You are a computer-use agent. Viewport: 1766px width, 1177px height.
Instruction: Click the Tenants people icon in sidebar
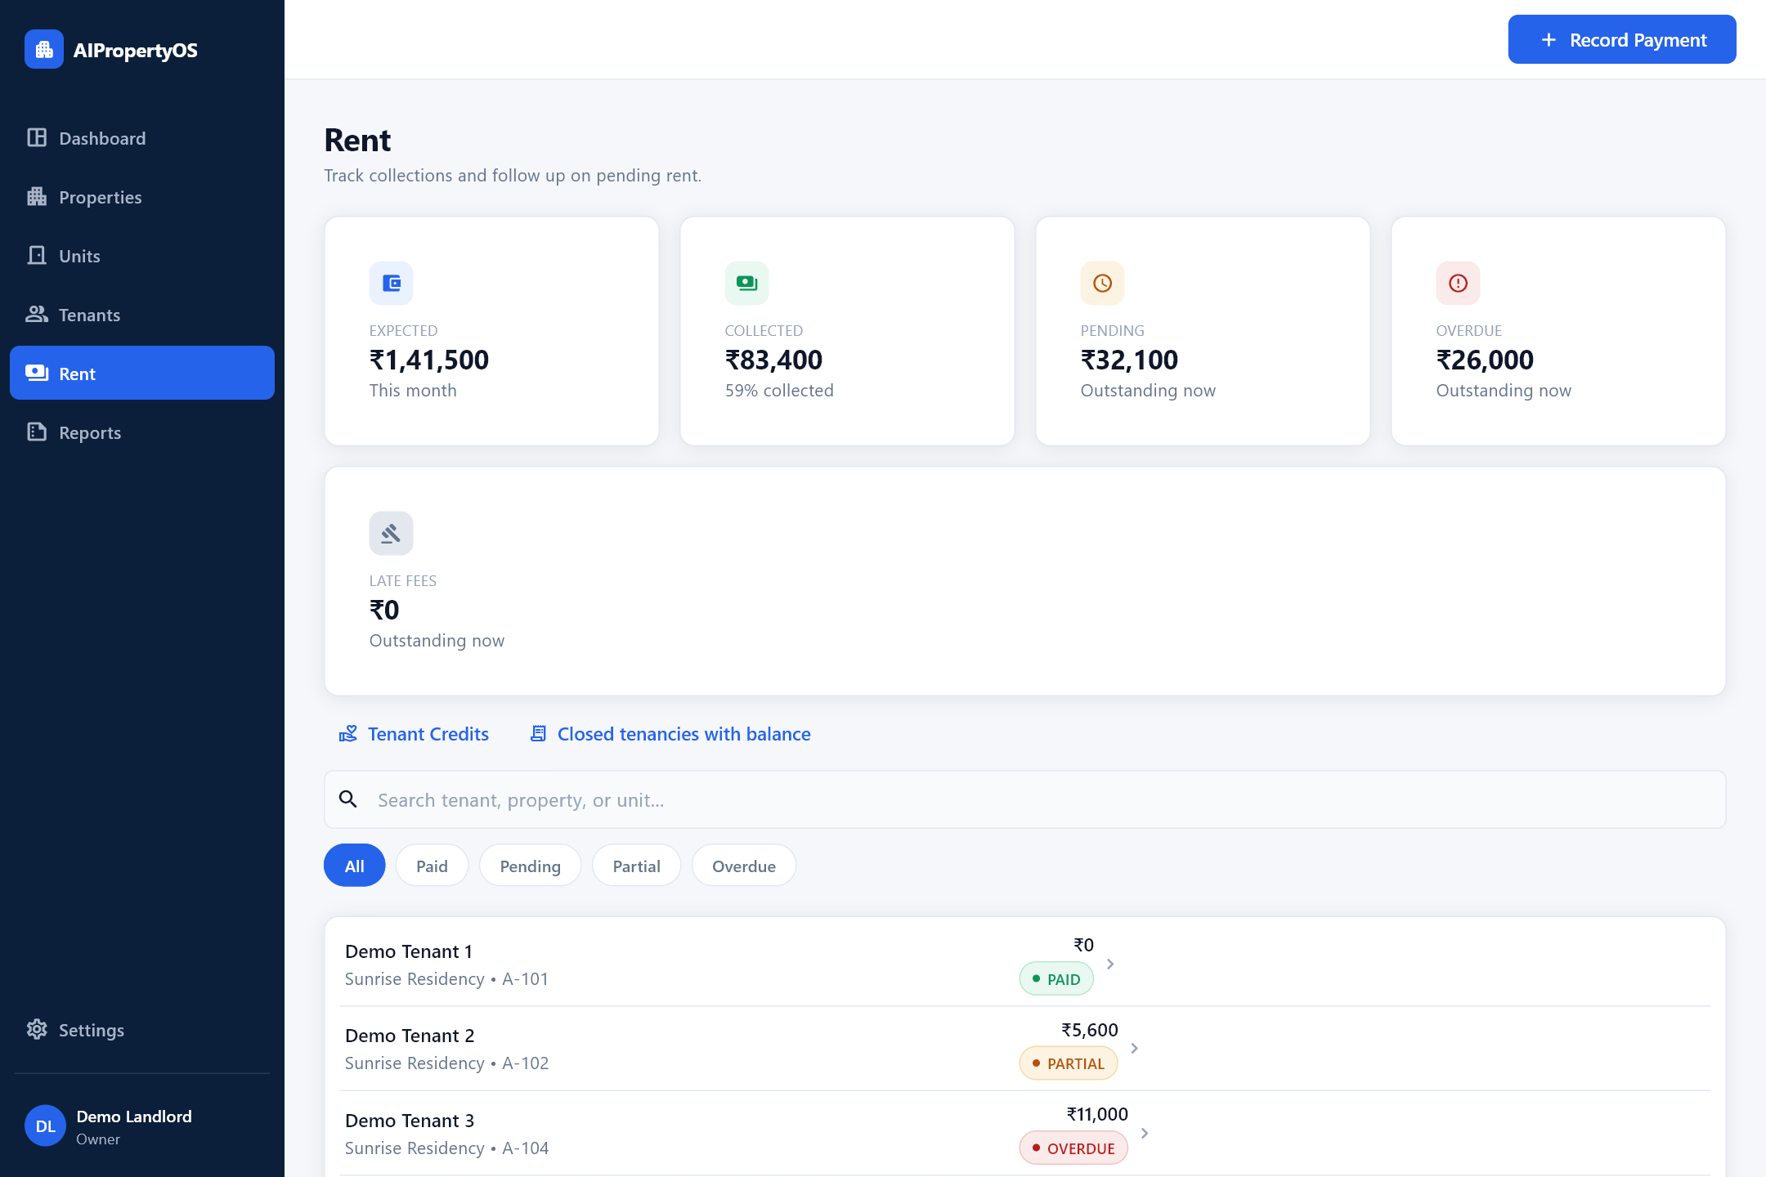tap(37, 315)
